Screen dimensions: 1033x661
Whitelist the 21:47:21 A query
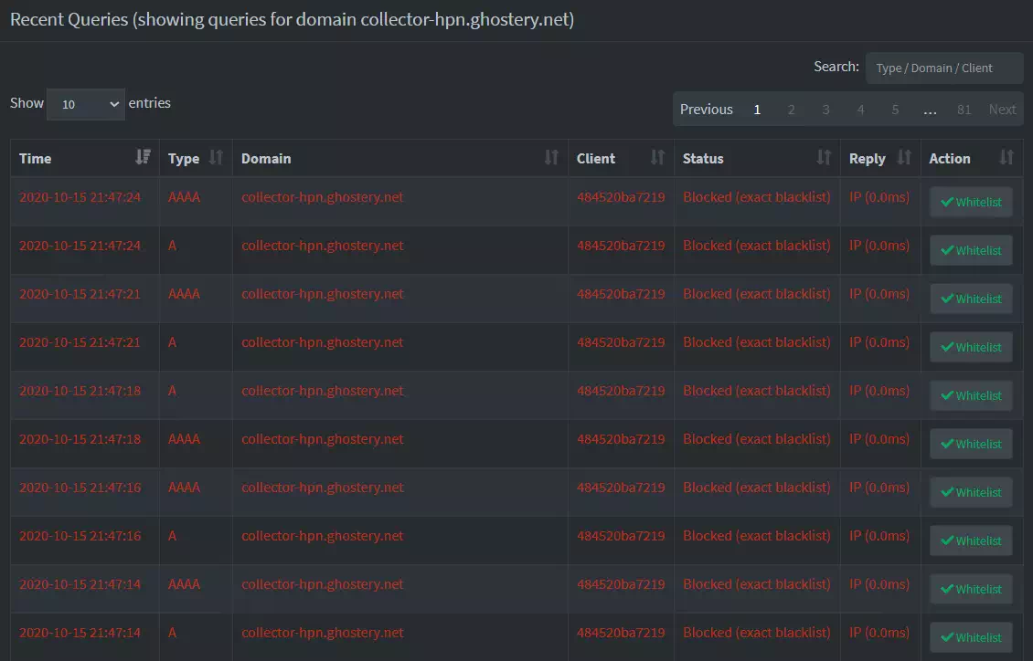971,347
